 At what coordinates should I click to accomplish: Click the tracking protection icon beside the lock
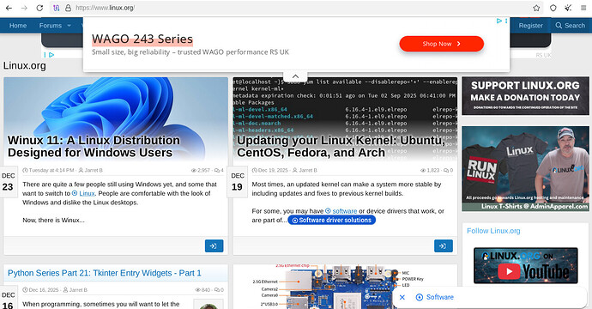pyautogui.click(x=57, y=8)
